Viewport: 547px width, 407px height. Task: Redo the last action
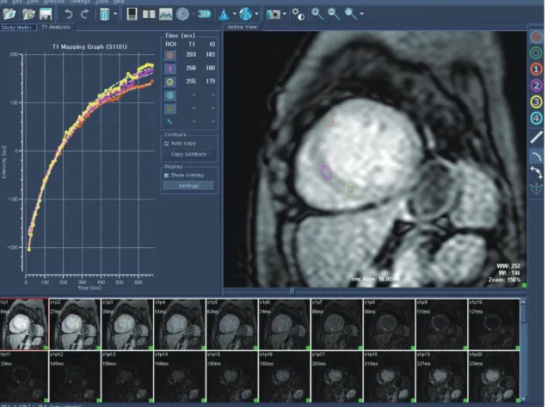click(x=85, y=14)
